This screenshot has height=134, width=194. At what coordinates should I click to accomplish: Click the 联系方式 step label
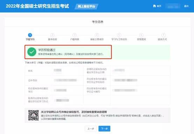point(162,39)
